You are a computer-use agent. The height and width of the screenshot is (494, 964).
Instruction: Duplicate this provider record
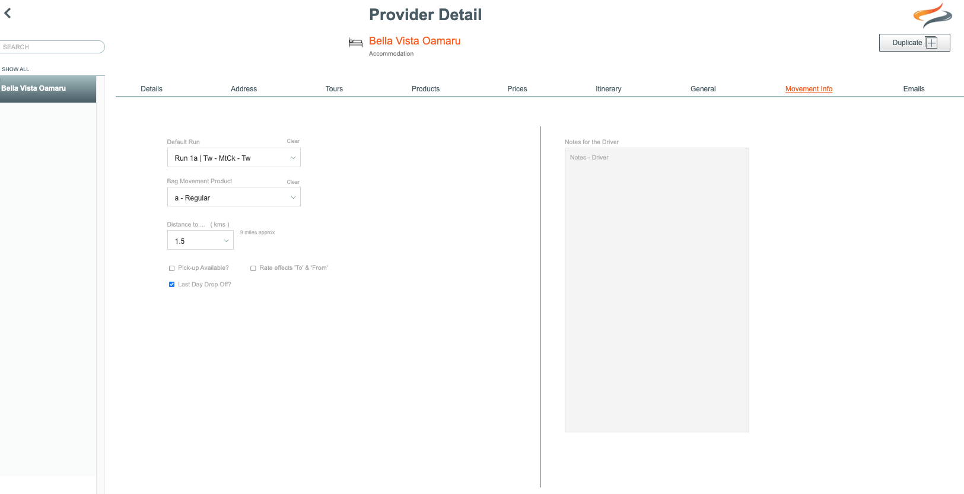coord(914,43)
